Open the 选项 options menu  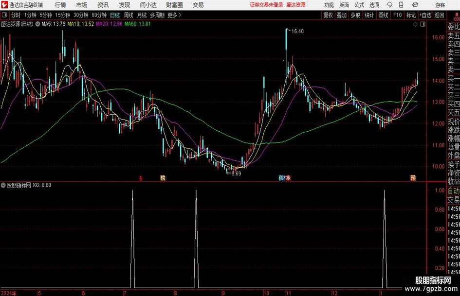(374, 5)
